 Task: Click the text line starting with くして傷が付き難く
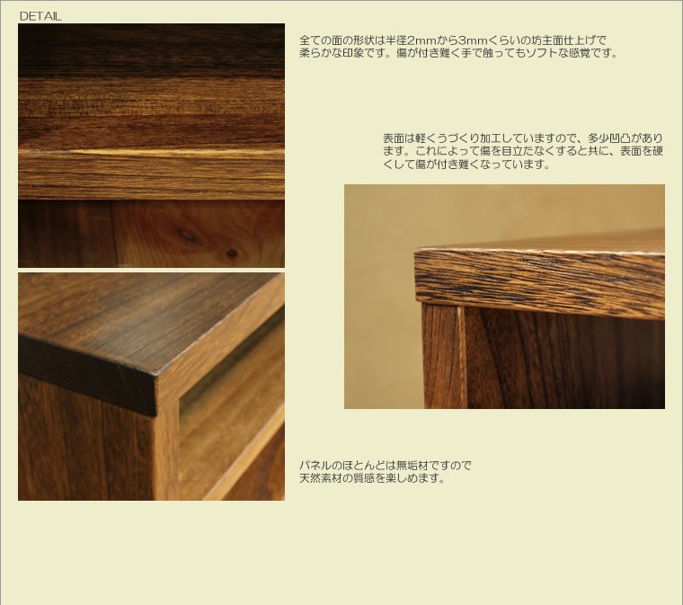pyautogui.click(x=466, y=165)
